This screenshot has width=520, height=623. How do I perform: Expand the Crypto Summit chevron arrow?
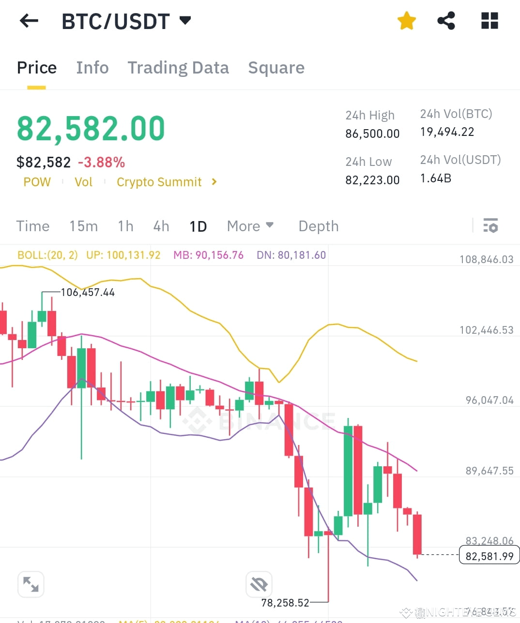pos(213,182)
